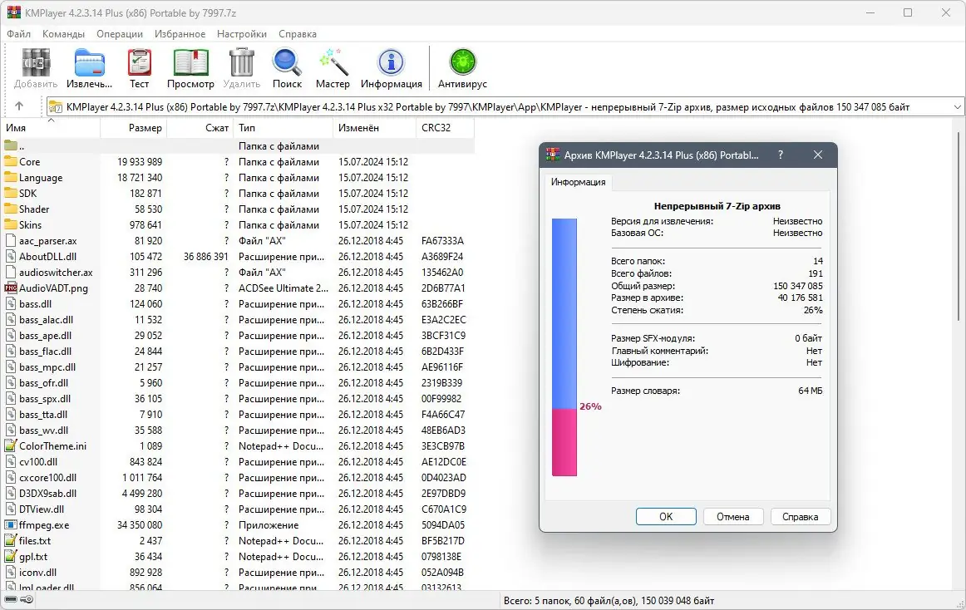966x610 pixels.
Task: Launch the Мастер wizard
Action: (x=333, y=62)
